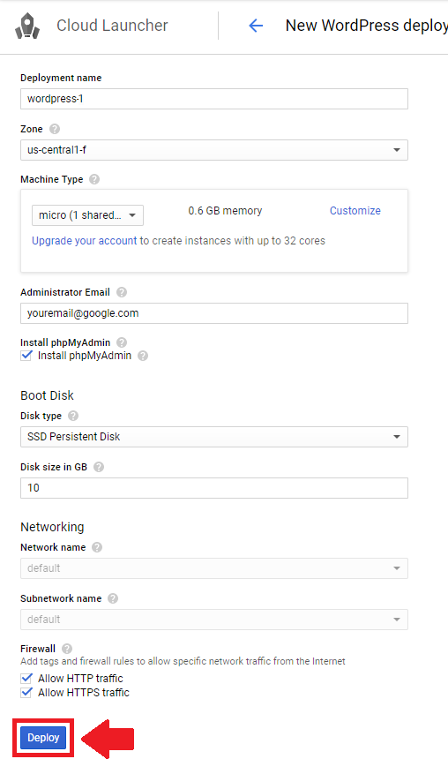448x774 pixels.
Task: Open help icon beside Install phpMyAdmin heading
Action: click(x=122, y=342)
